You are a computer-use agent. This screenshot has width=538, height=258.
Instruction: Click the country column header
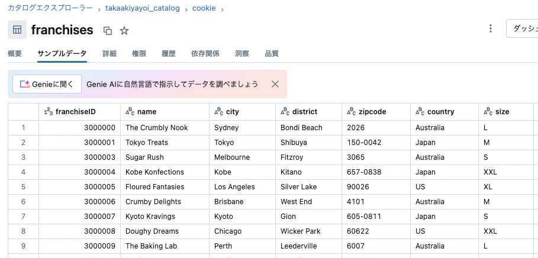coord(444,112)
